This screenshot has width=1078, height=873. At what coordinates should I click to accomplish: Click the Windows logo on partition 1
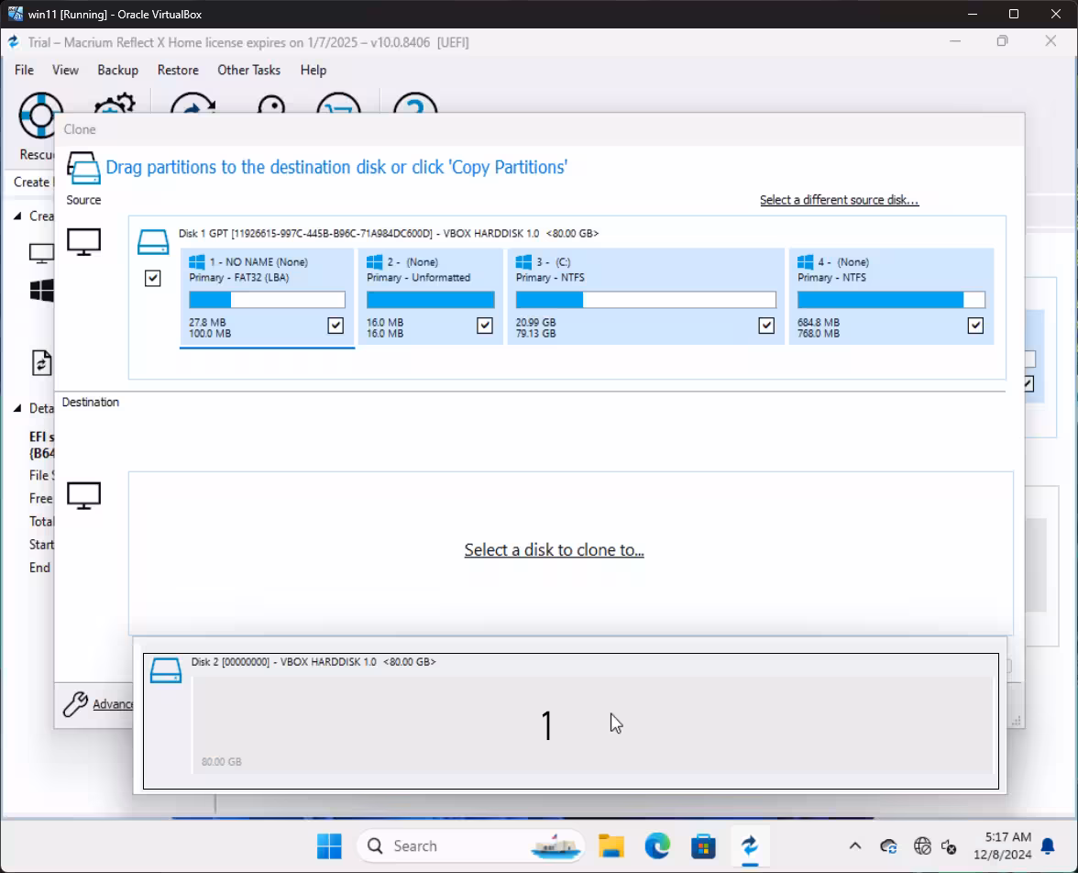point(197,262)
